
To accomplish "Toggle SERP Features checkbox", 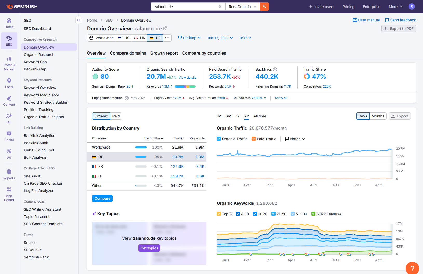I will click(x=313, y=214).
